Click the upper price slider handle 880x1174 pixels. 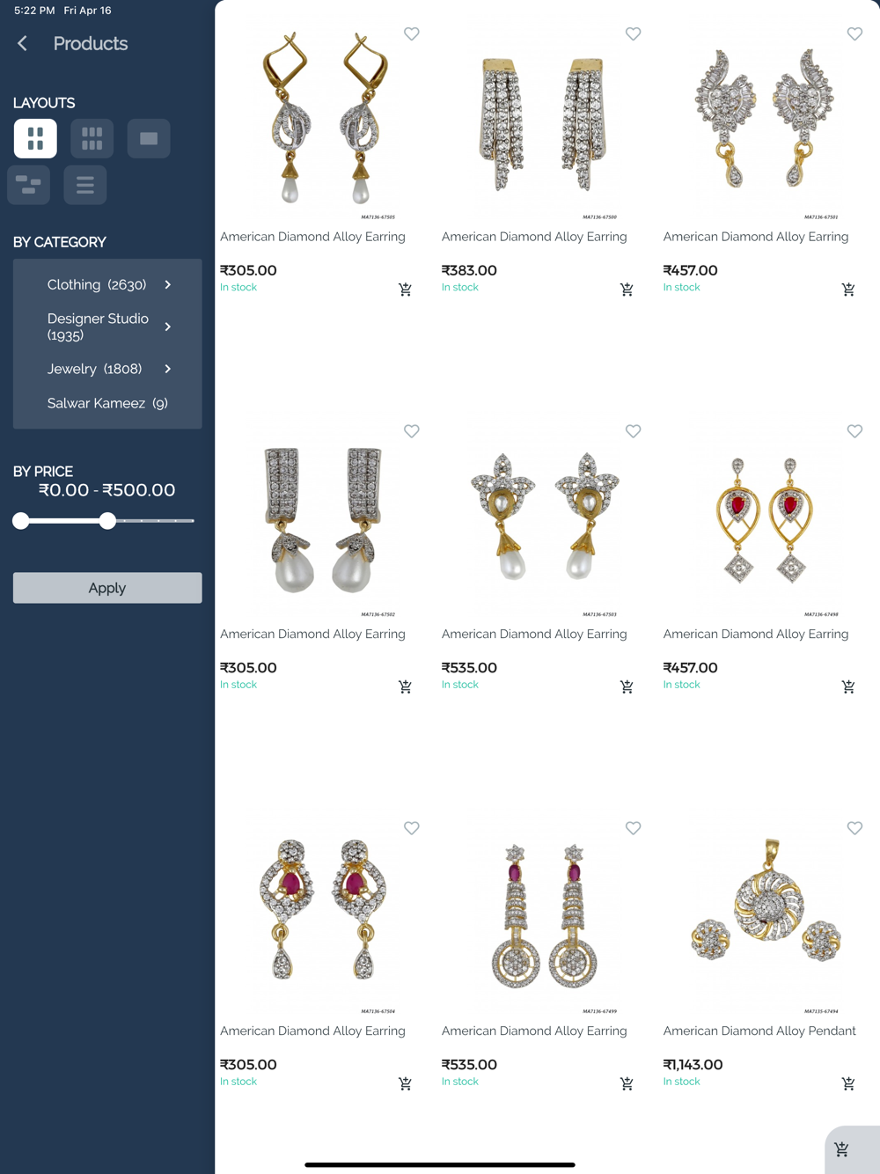tap(107, 521)
